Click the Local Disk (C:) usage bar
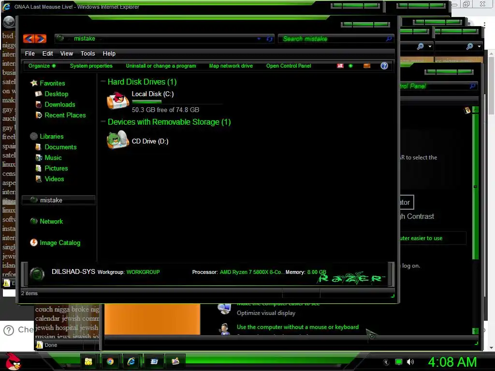Viewport: 495px width, 371px height. click(177, 101)
